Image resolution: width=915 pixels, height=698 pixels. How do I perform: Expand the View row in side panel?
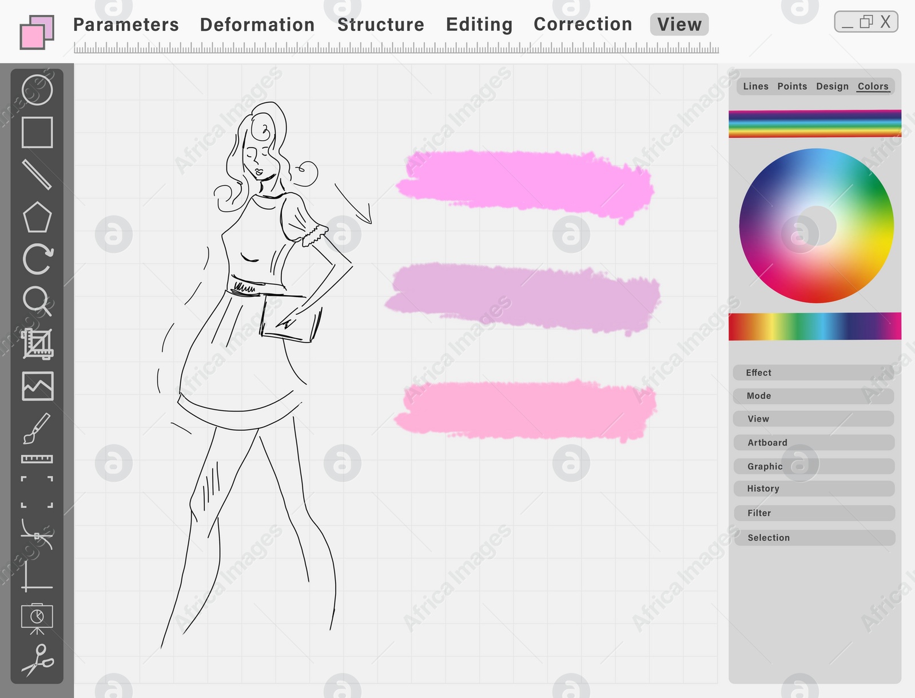click(813, 419)
